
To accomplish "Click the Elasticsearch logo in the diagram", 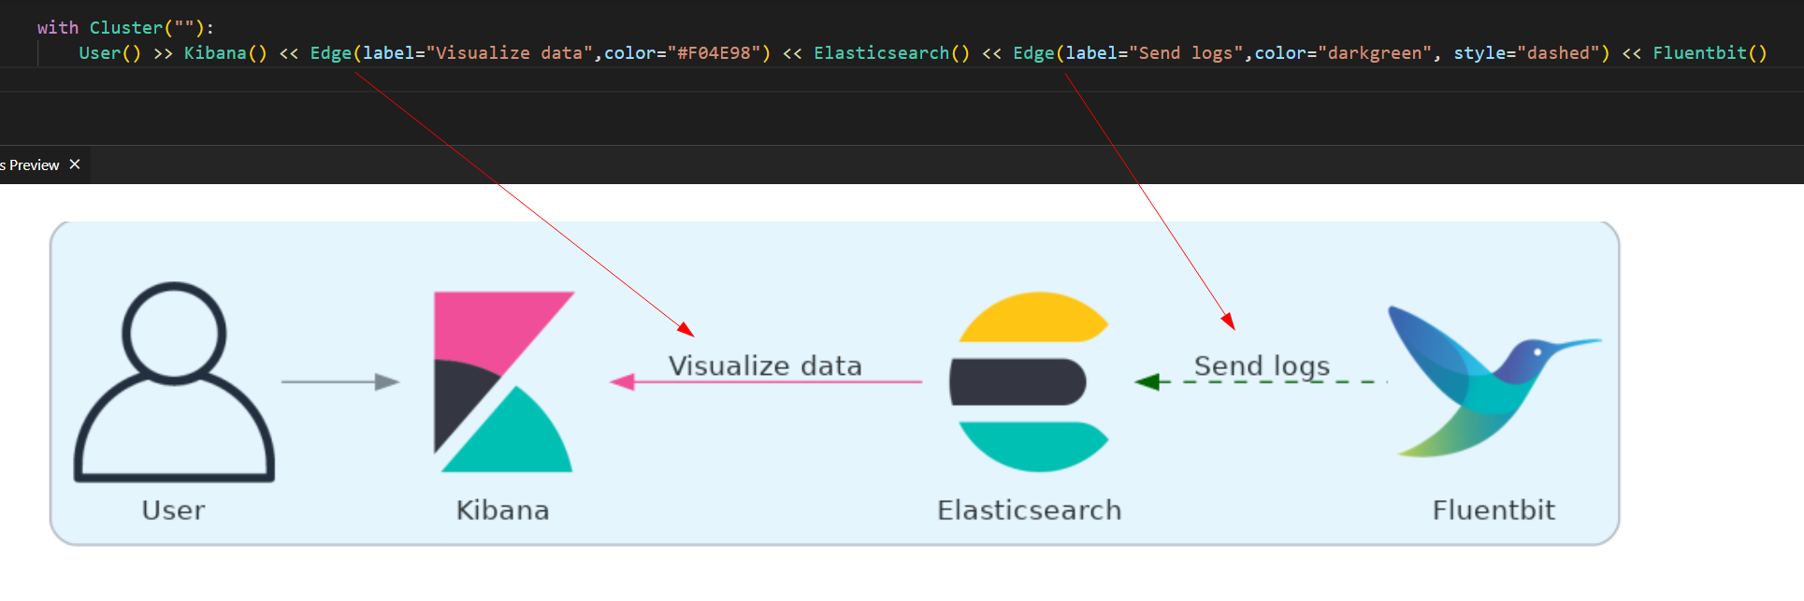I will [x=1029, y=381].
